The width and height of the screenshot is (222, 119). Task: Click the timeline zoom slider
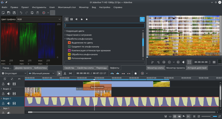[211, 116]
